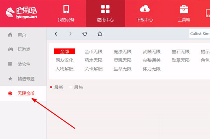This screenshot has width=210, height=139.
Task: Select the 全部 filter tag
Action: 64,51
